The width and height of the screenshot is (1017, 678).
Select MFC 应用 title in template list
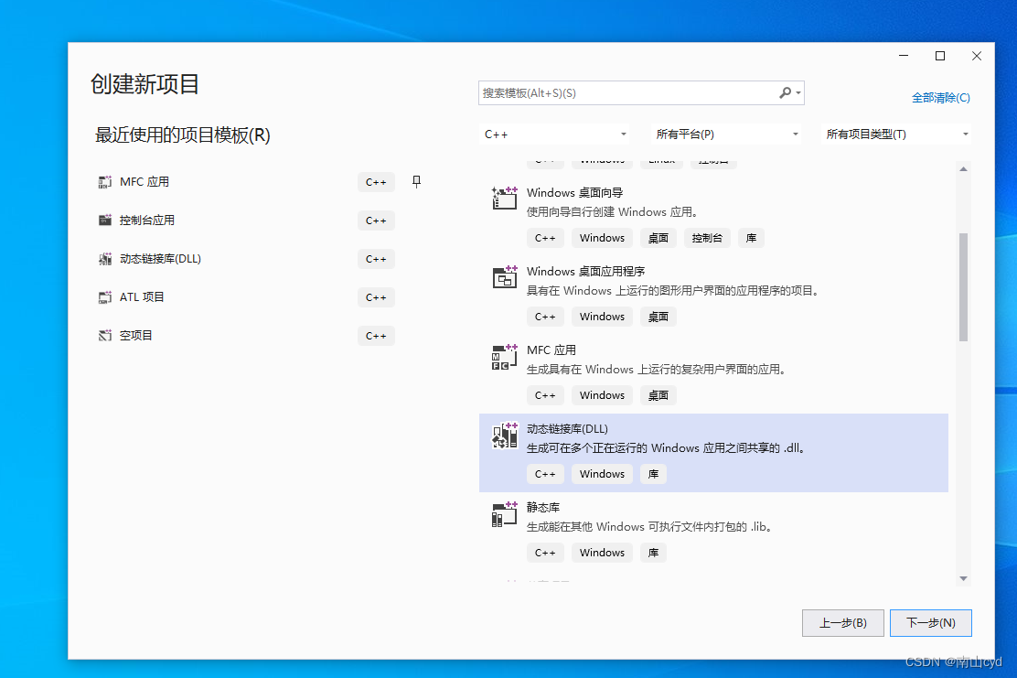[551, 350]
